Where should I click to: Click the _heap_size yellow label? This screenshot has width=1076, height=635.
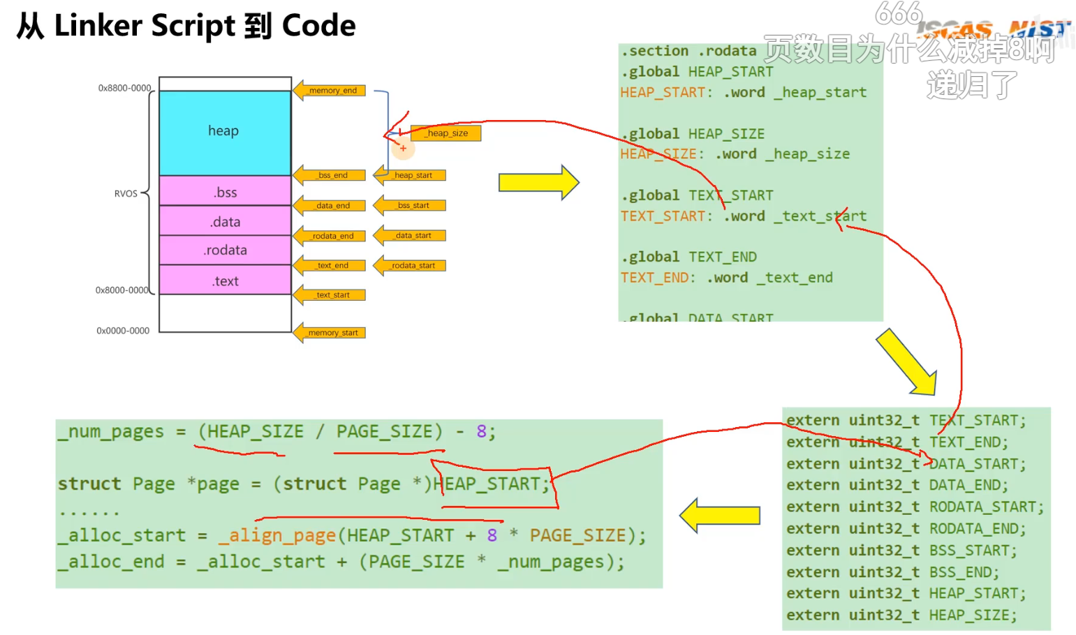pyautogui.click(x=446, y=133)
